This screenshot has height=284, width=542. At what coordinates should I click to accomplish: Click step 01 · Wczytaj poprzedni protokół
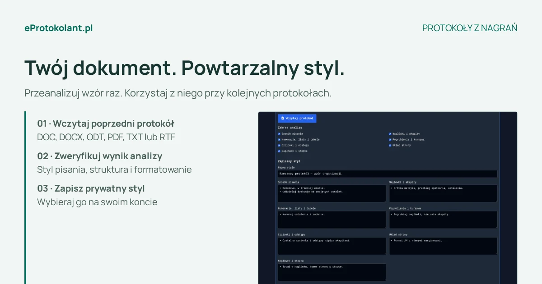[x=106, y=124]
